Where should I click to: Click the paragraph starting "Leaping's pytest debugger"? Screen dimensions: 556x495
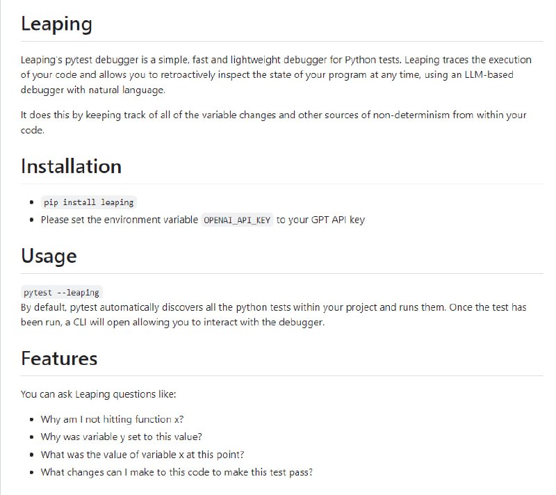275,75
